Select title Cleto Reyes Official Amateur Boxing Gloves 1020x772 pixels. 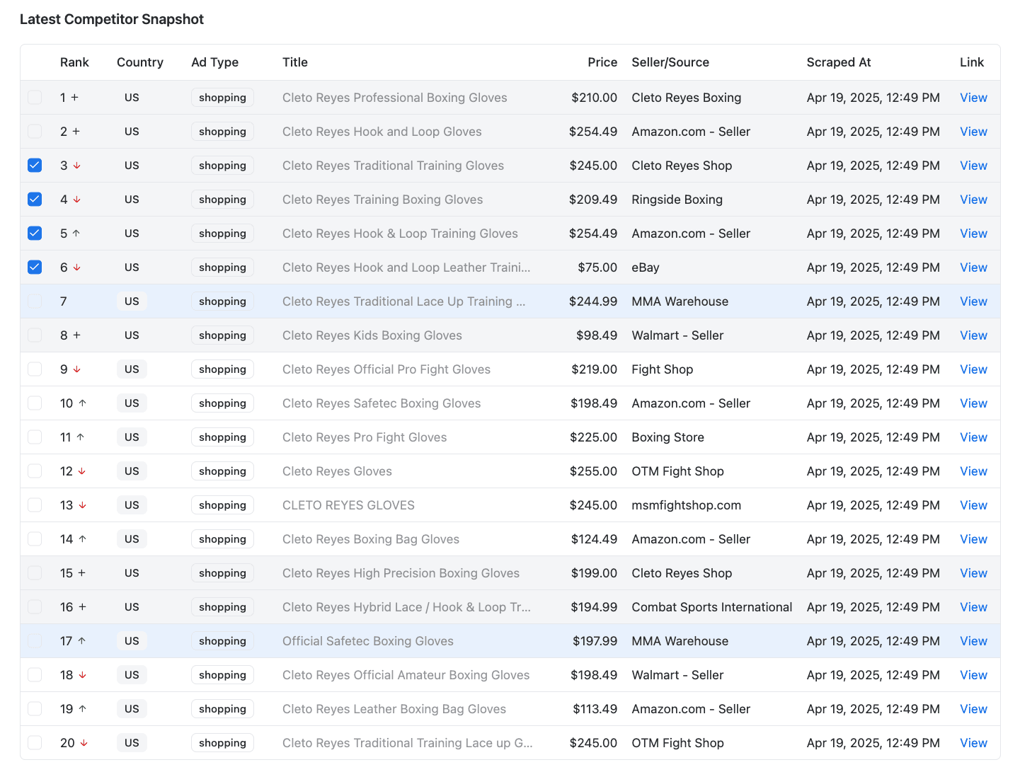406,675
